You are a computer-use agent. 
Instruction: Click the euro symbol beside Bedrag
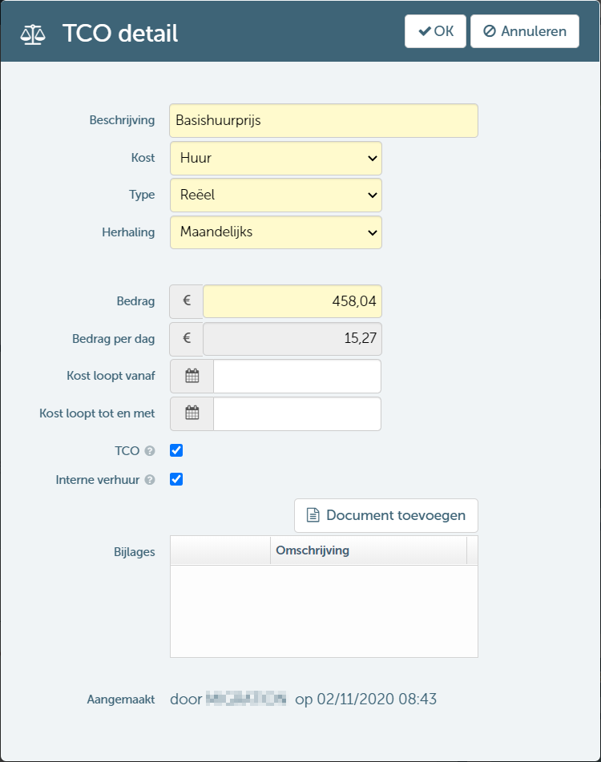(x=187, y=301)
